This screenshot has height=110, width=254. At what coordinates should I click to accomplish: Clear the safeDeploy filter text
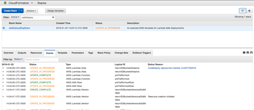click(53, 17)
